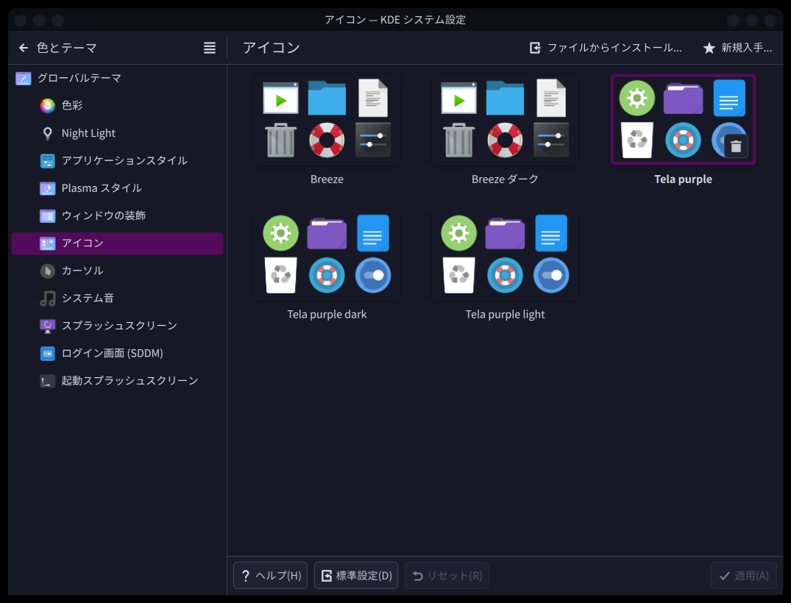Click the Breeze ダーク label

click(505, 179)
